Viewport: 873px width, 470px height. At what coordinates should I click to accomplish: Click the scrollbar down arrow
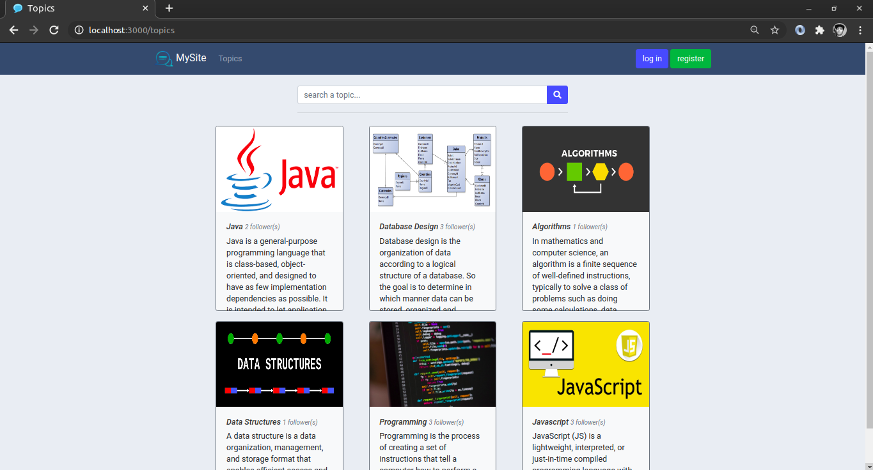(868, 466)
